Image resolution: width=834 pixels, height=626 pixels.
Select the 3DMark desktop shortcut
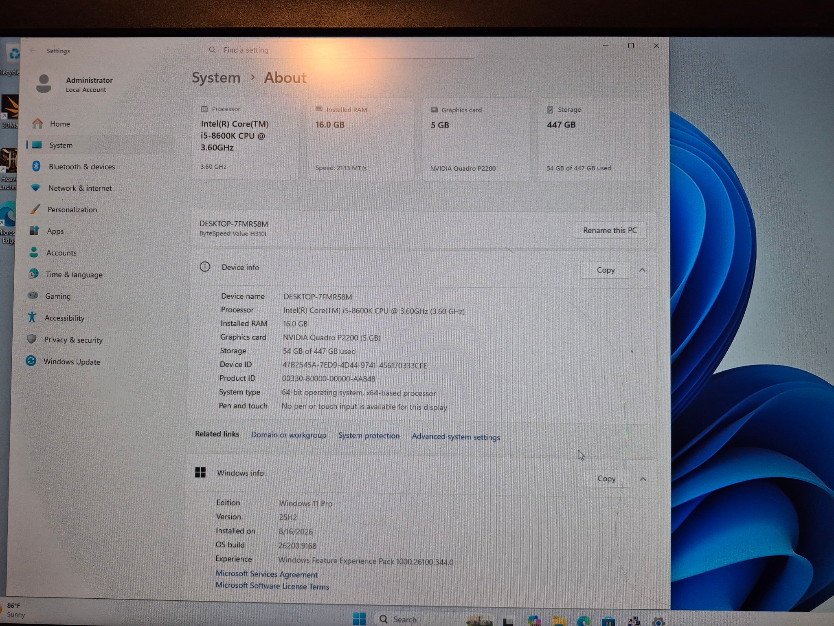9,112
